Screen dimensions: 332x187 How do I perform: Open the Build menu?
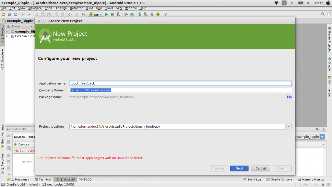(89, 8)
